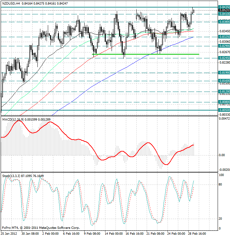Click the 2 Feb 00:00 time label
The width and height of the screenshot is (230, 236).
tap(51, 234)
